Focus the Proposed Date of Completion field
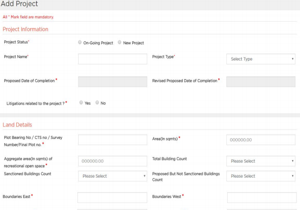The width and height of the screenshot is (300, 210). tap(112, 82)
